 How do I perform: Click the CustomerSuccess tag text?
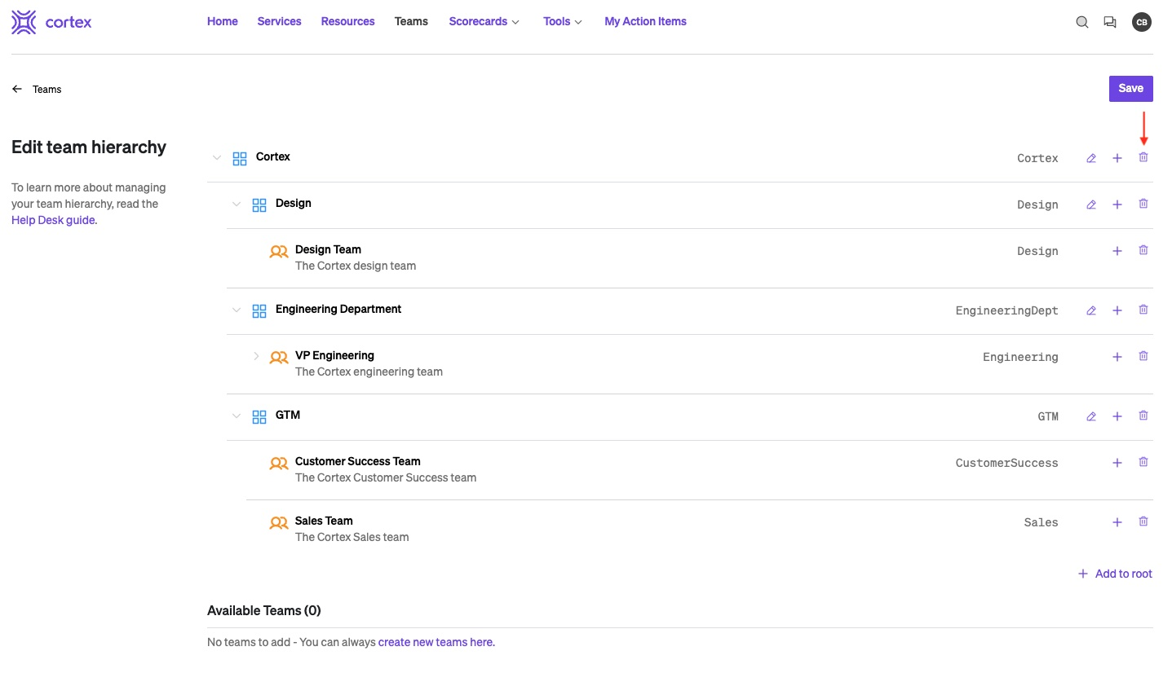click(x=1007, y=463)
